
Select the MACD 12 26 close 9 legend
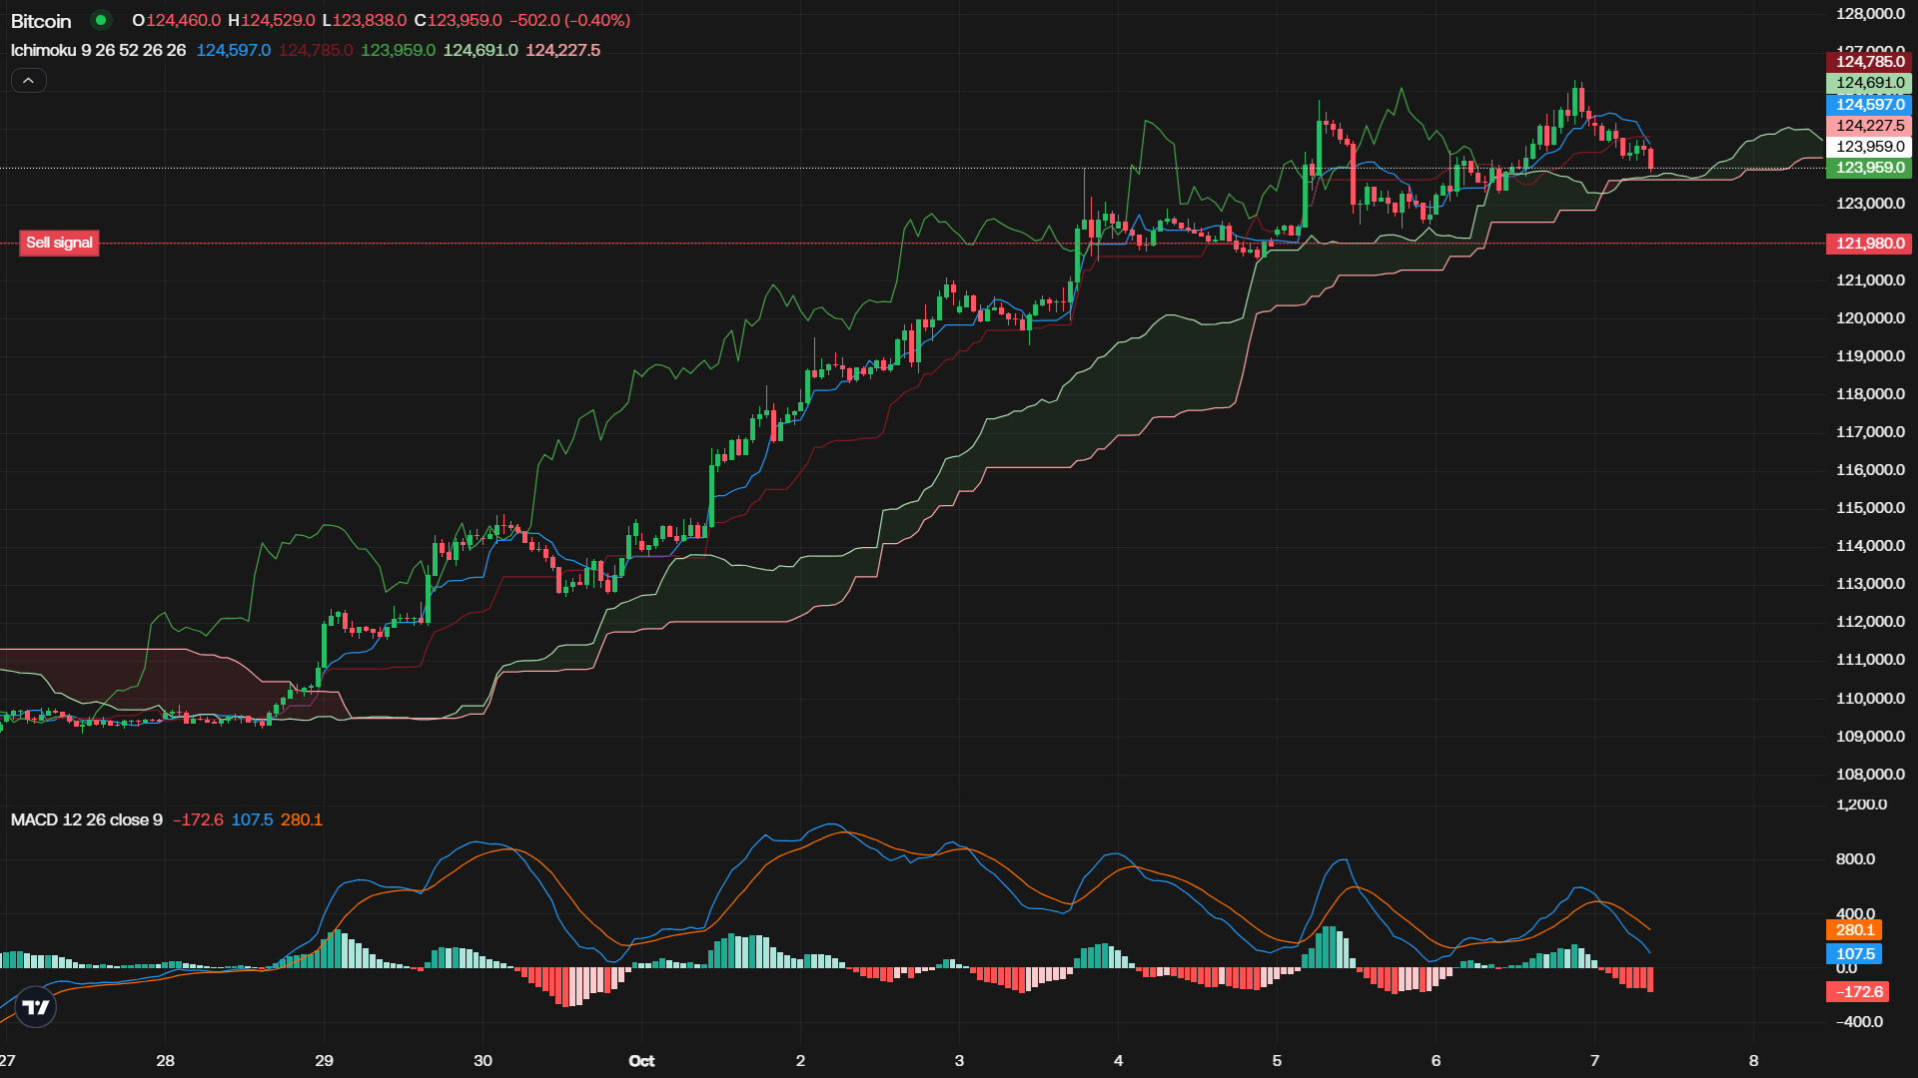coord(86,819)
